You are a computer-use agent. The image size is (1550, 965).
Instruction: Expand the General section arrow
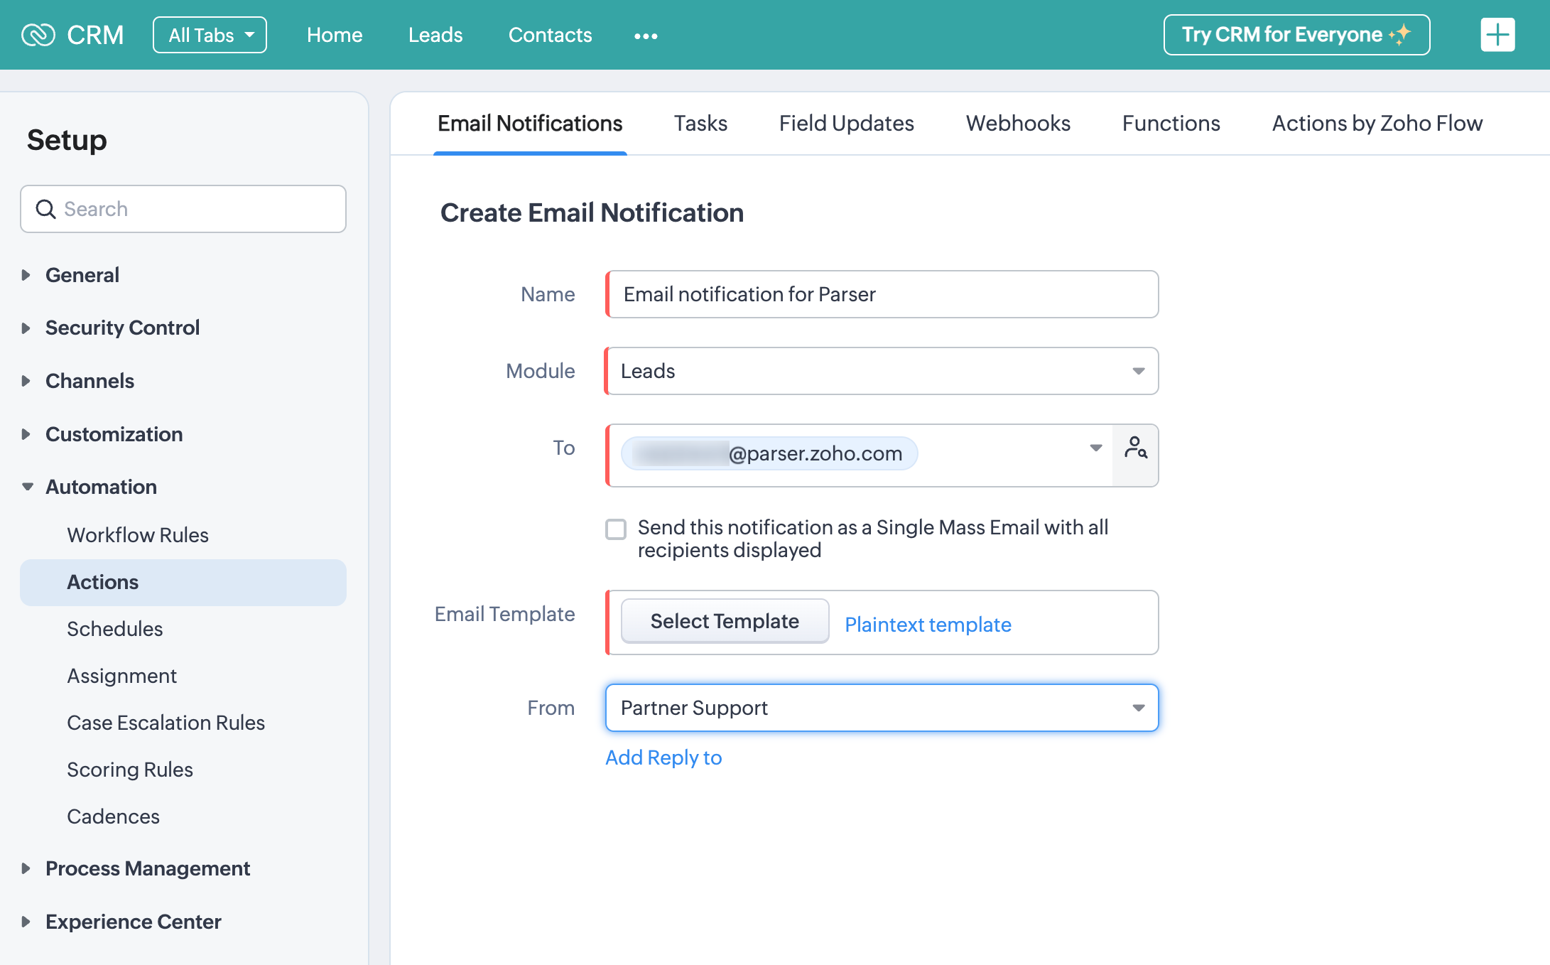point(26,275)
